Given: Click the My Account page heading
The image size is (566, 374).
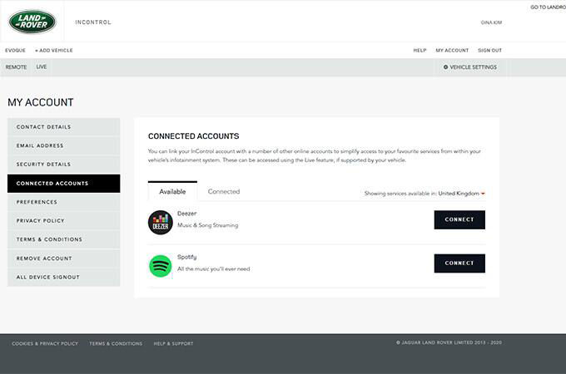Looking at the screenshot, I should [x=41, y=102].
